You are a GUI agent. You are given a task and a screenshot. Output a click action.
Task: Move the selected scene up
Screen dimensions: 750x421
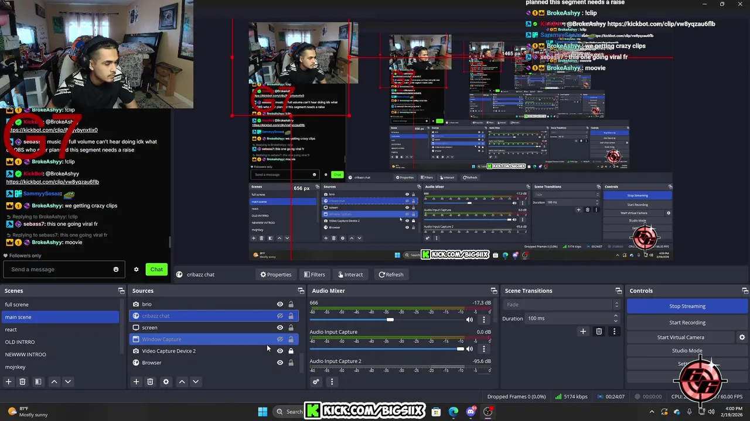pos(54,382)
